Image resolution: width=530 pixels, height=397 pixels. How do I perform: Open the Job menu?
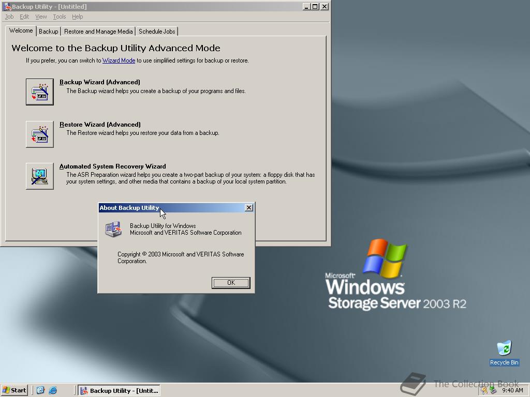[x=9, y=17]
